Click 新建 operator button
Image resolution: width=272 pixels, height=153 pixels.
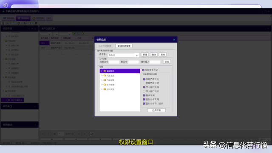click(x=145, y=55)
